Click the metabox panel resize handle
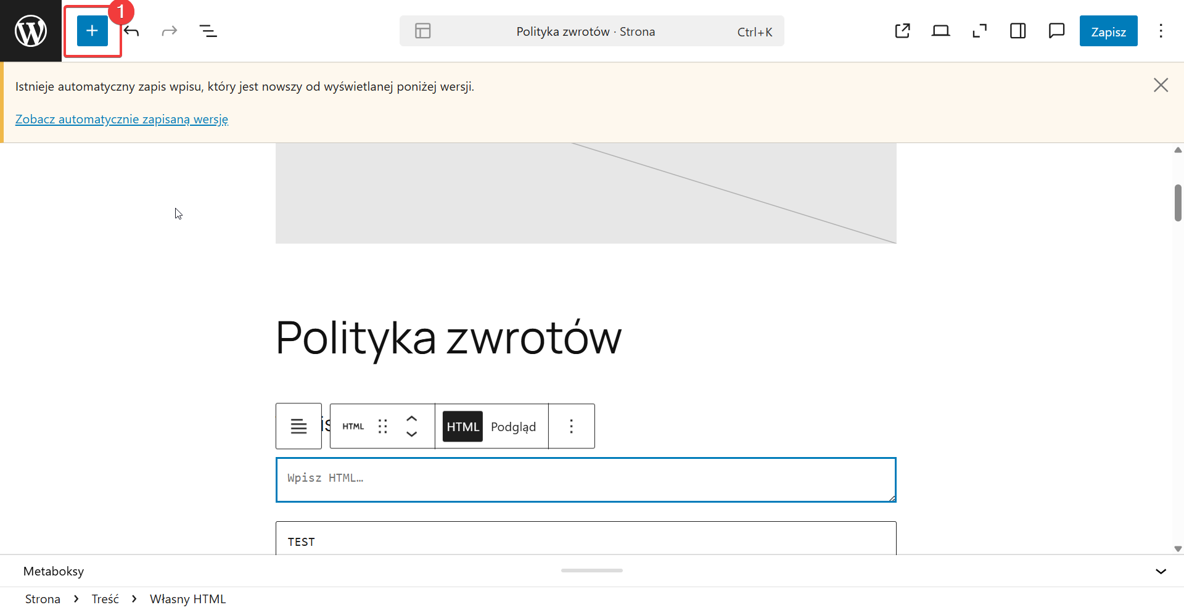The image size is (1184, 610). tap(592, 571)
